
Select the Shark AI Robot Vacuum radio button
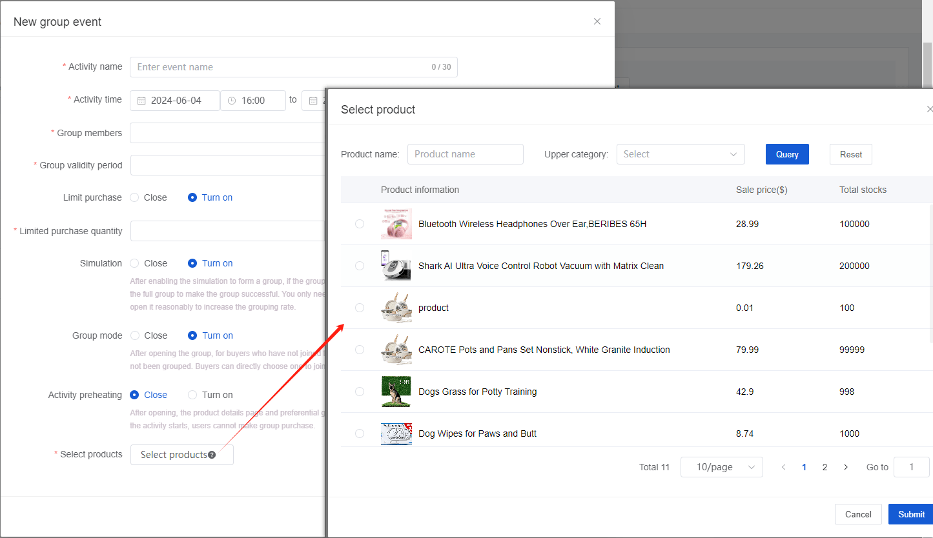tap(360, 266)
